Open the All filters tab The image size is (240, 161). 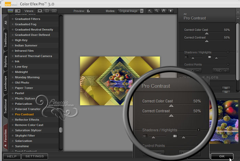click(x=6, y=23)
